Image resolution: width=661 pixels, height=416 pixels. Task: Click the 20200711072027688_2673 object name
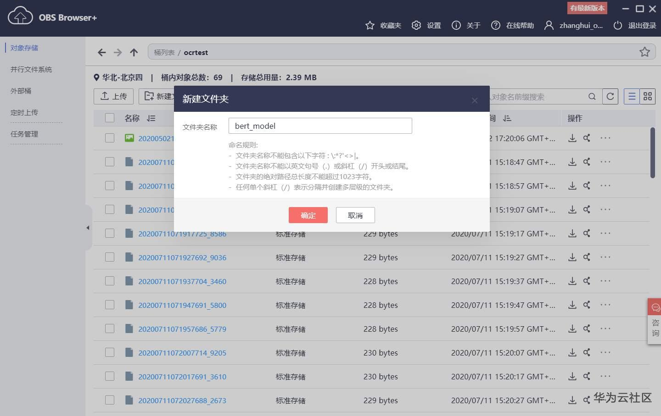coord(182,400)
